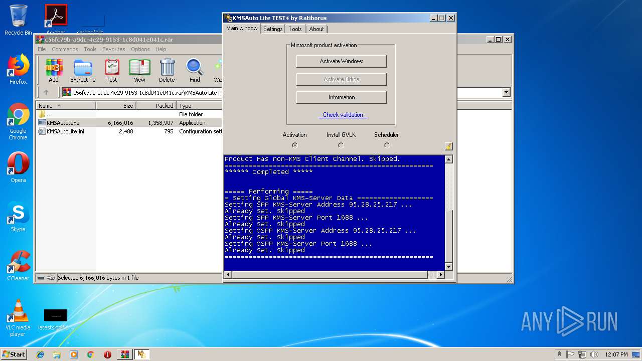Open Google Chrome desktop shortcut
Viewport: 642px width, 361px height.
[x=18, y=122]
